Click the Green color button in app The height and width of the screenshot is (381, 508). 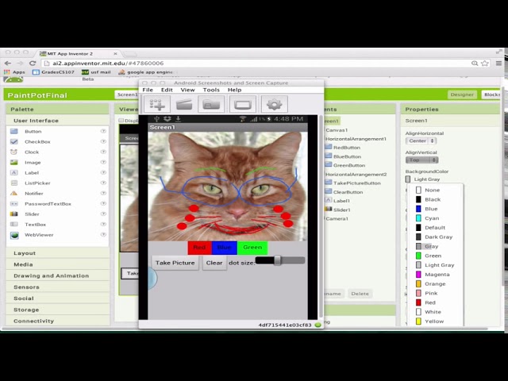(x=252, y=248)
